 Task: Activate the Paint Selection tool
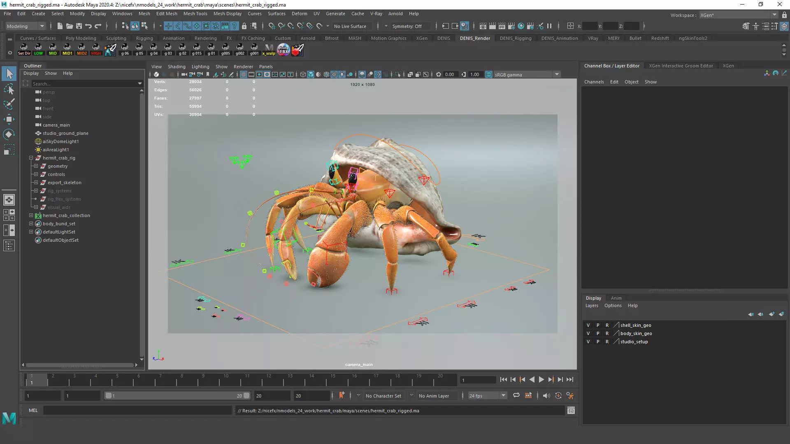[9, 104]
